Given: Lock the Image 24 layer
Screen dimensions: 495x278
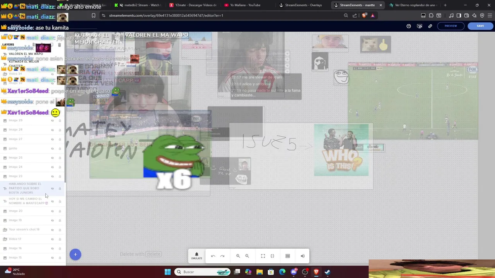Looking at the screenshot, I should pyautogui.click(x=60, y=167).
